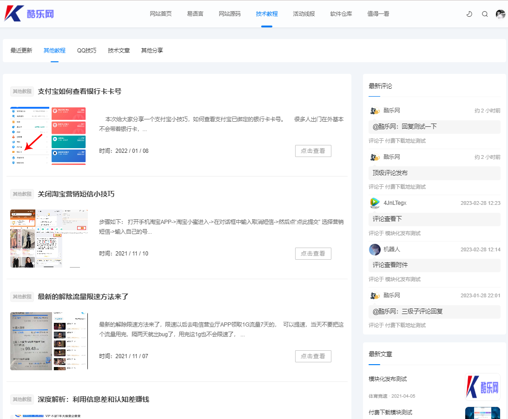Click the 酷乐网 site logo
This screenshot has width=508, height=419.
click(29, 13)
